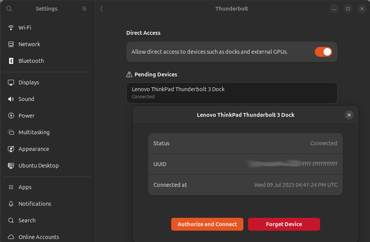Click the Status row showing Connected

245,144
